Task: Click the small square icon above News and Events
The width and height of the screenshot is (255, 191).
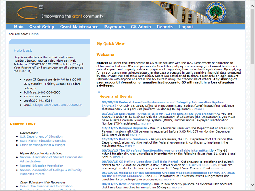Action: pos(99,92)
